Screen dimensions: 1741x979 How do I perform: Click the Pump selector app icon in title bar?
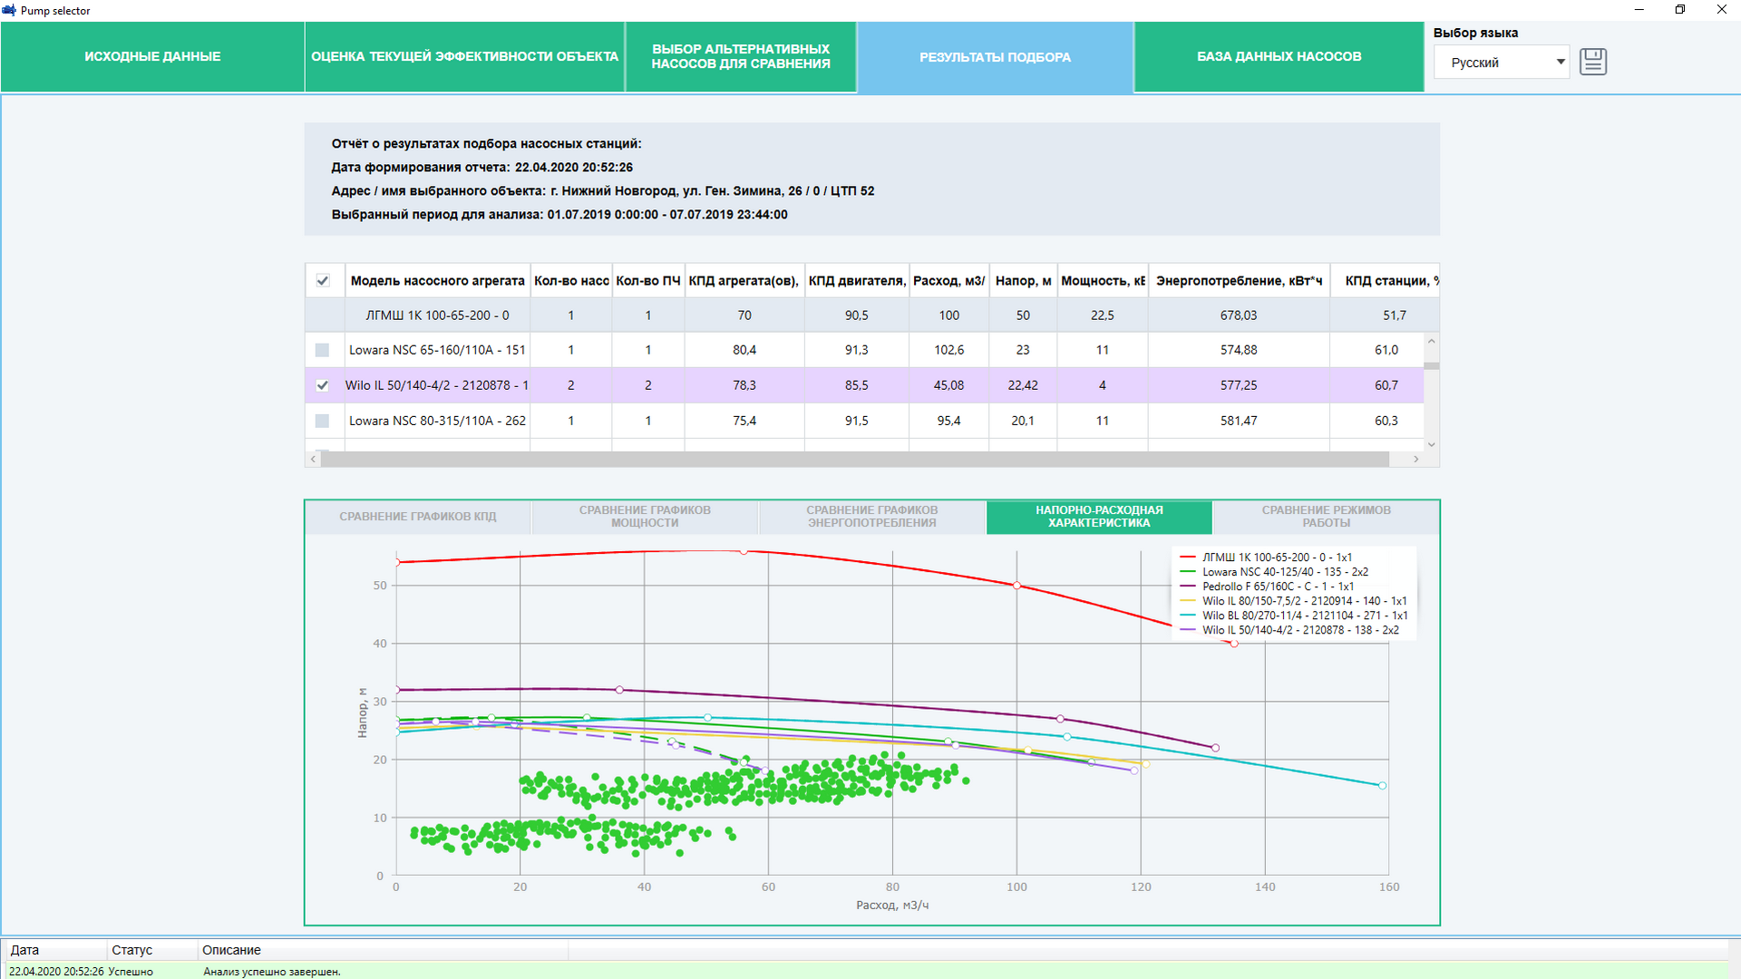[x=9, y=10]
